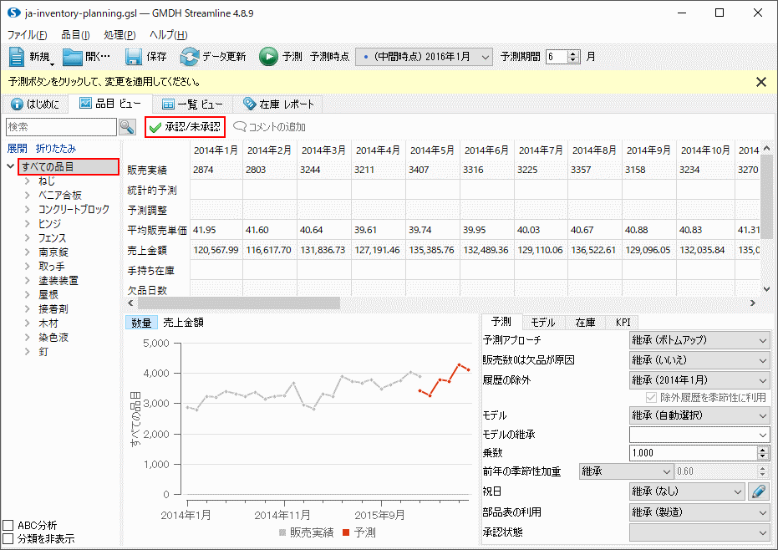Enable the ABC分析 checkbox

[8, 526]
